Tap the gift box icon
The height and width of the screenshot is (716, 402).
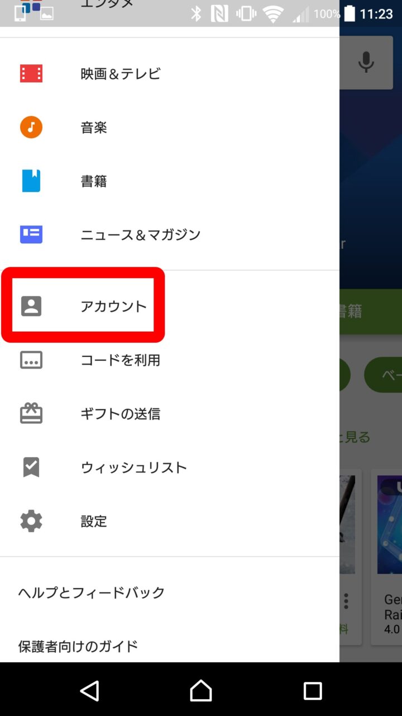[31, 413]
